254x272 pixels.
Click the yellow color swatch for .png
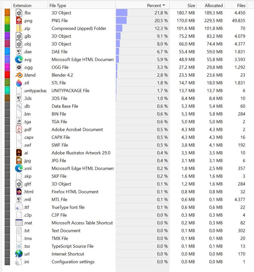[x=7, y=20]
